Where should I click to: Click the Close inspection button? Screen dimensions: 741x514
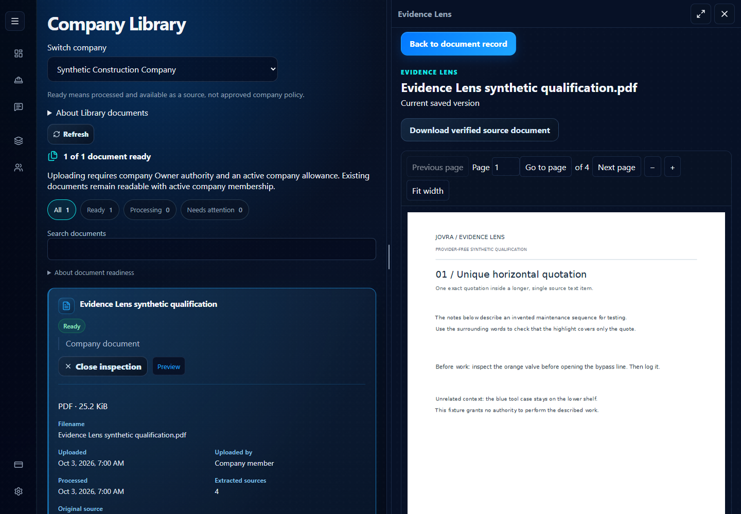click(x=103, y=366)
